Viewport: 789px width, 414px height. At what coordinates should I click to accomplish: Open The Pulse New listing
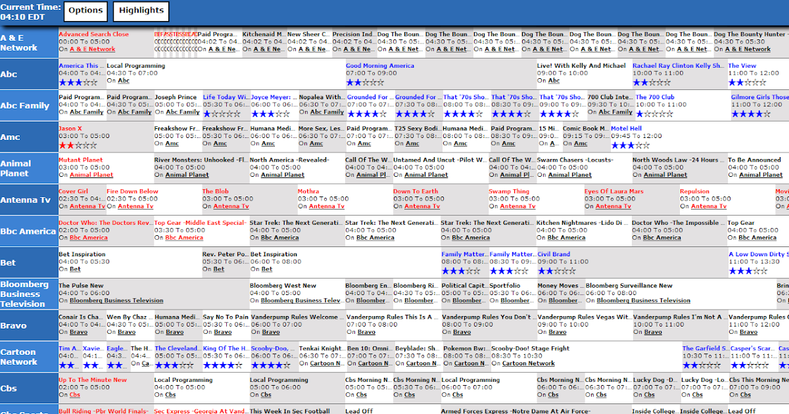click(x=81, y=285)
